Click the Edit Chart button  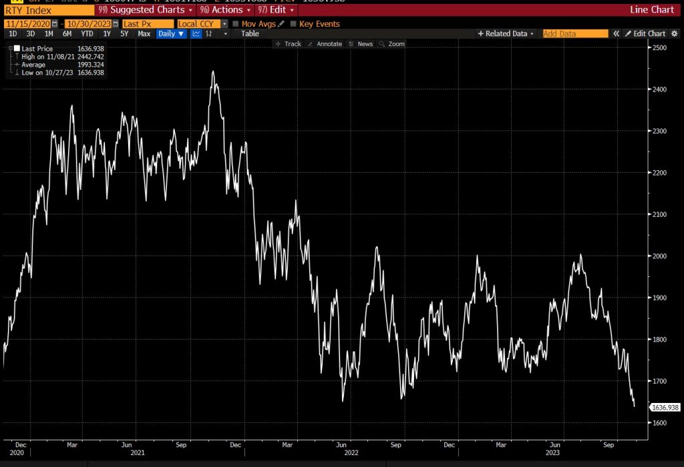(645, 33)
